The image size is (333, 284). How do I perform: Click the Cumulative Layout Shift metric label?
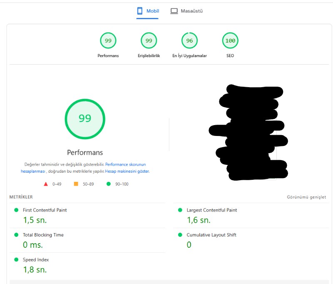point(211,235)
